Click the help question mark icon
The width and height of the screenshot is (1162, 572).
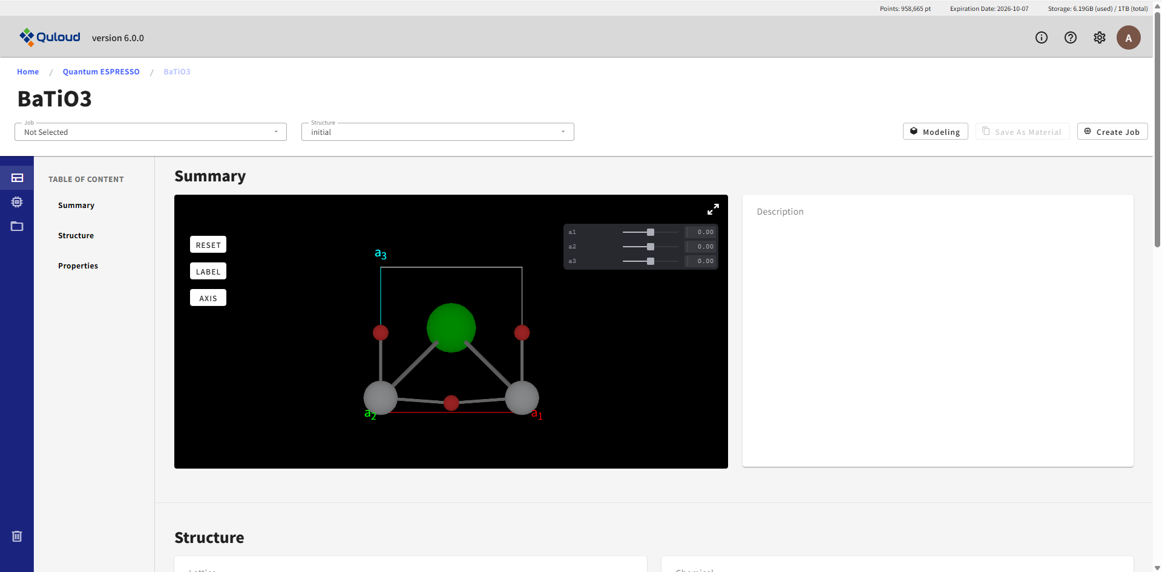[1071, 37]
